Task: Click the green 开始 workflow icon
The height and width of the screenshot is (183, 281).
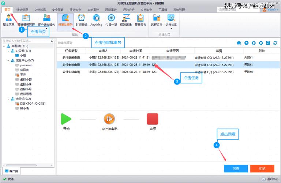Action: tap(66, 119)
